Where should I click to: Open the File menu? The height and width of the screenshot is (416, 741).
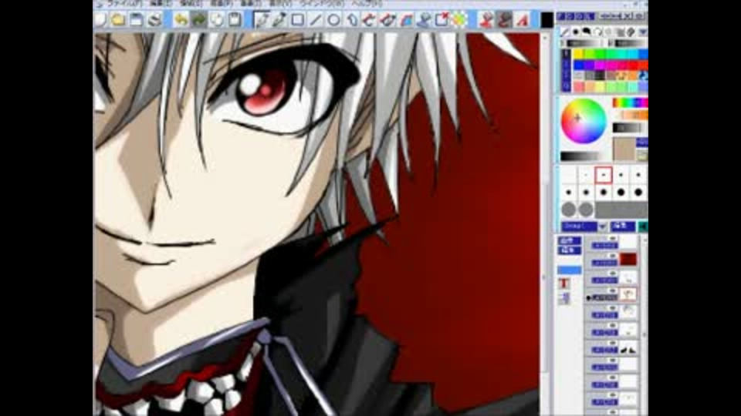click(x=123, y=3)
